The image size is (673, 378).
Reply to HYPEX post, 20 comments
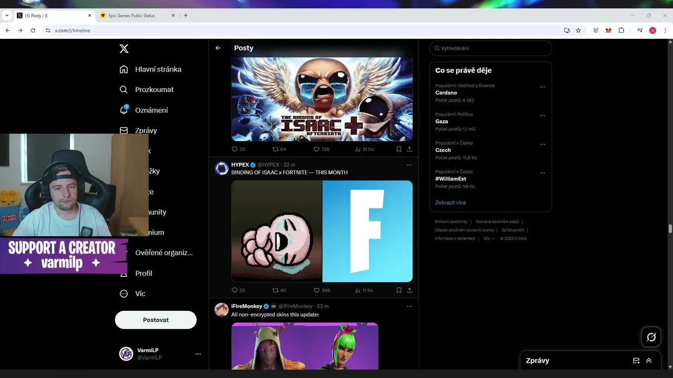click(x=238, y=290)
